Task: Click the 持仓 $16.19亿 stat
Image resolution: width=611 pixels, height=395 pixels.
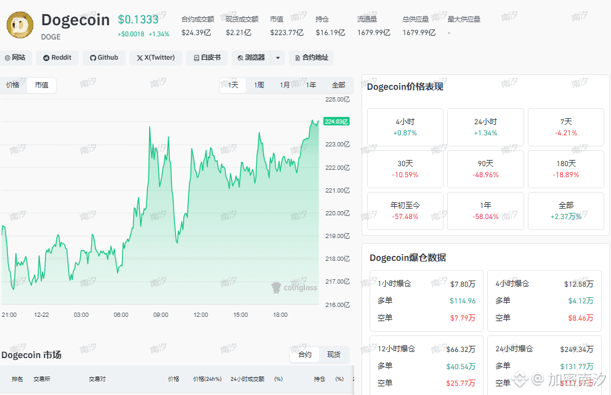Action: coord(330,26)
